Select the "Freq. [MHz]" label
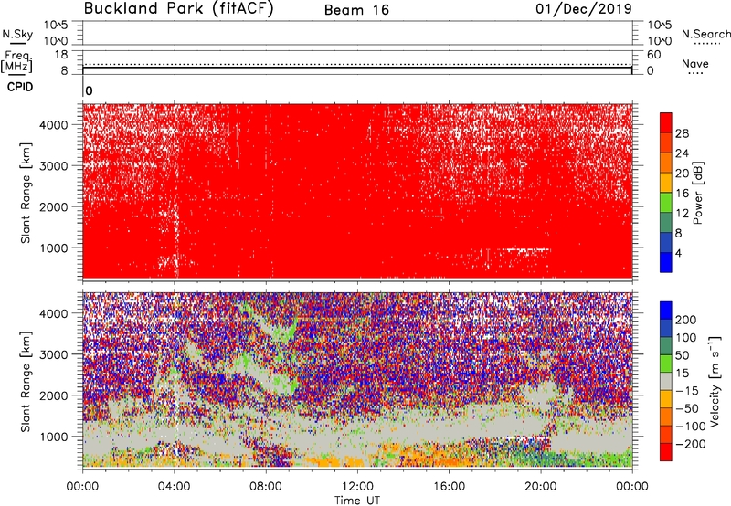This screenshot has width=731, height=506. pos(17,61)
